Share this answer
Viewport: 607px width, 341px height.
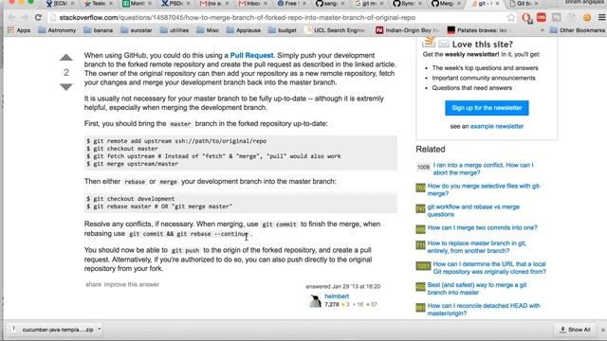tap(93, 284)
